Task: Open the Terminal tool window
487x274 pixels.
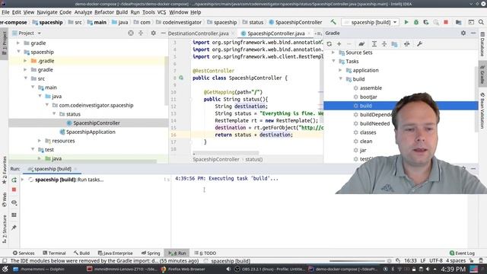Action: [x=54, y=253]
